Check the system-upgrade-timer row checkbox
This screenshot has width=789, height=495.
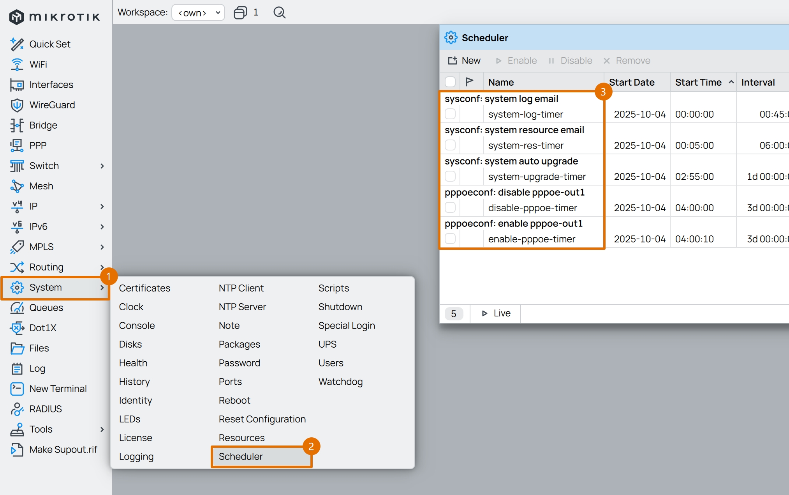450,176
